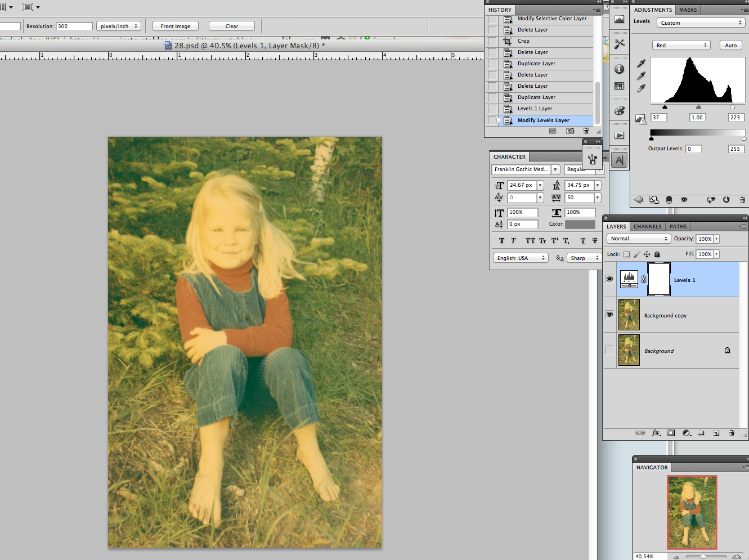This screenshot has height=560, width=749.
Task: Toggle Faux Italic in Character panel
Action: (x=513, y=241)
